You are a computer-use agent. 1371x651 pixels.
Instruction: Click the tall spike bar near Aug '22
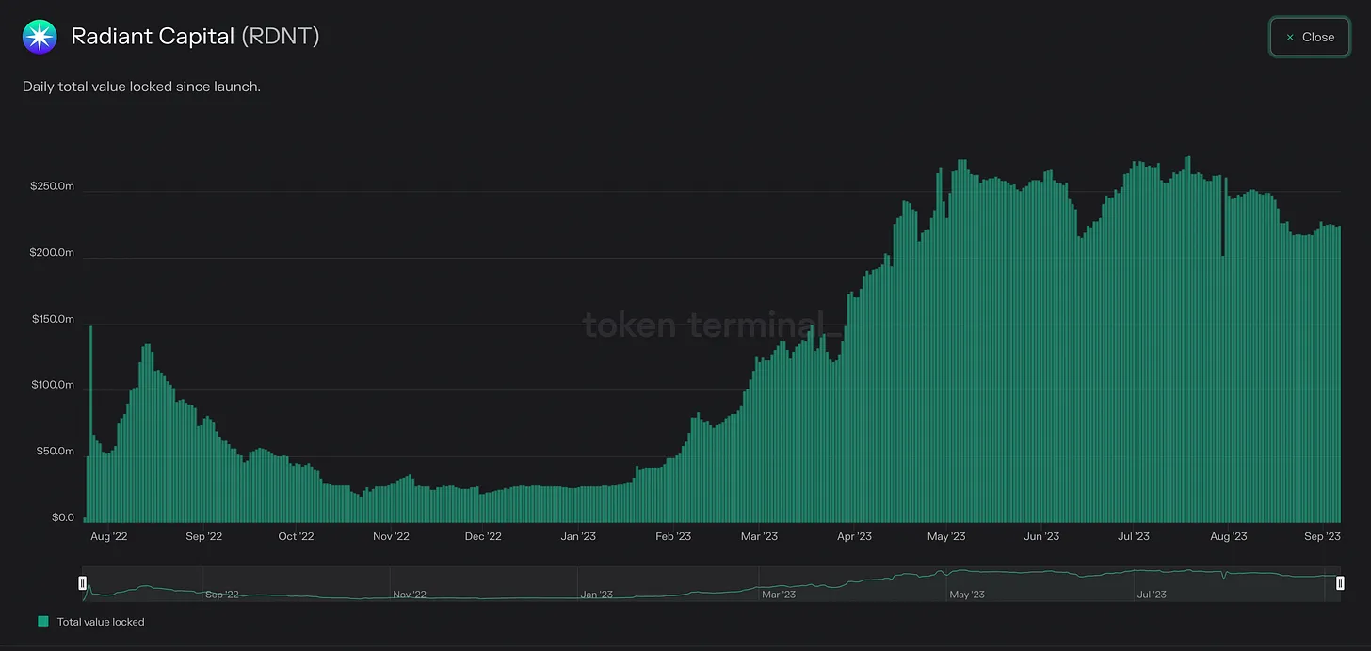click(90, 423)
